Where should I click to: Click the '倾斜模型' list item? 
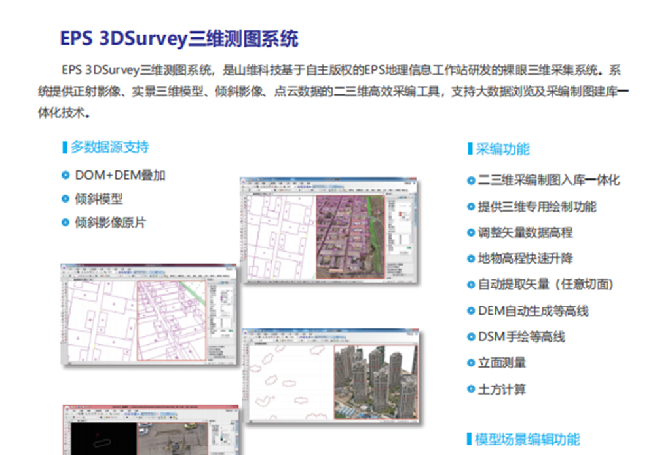99,199
